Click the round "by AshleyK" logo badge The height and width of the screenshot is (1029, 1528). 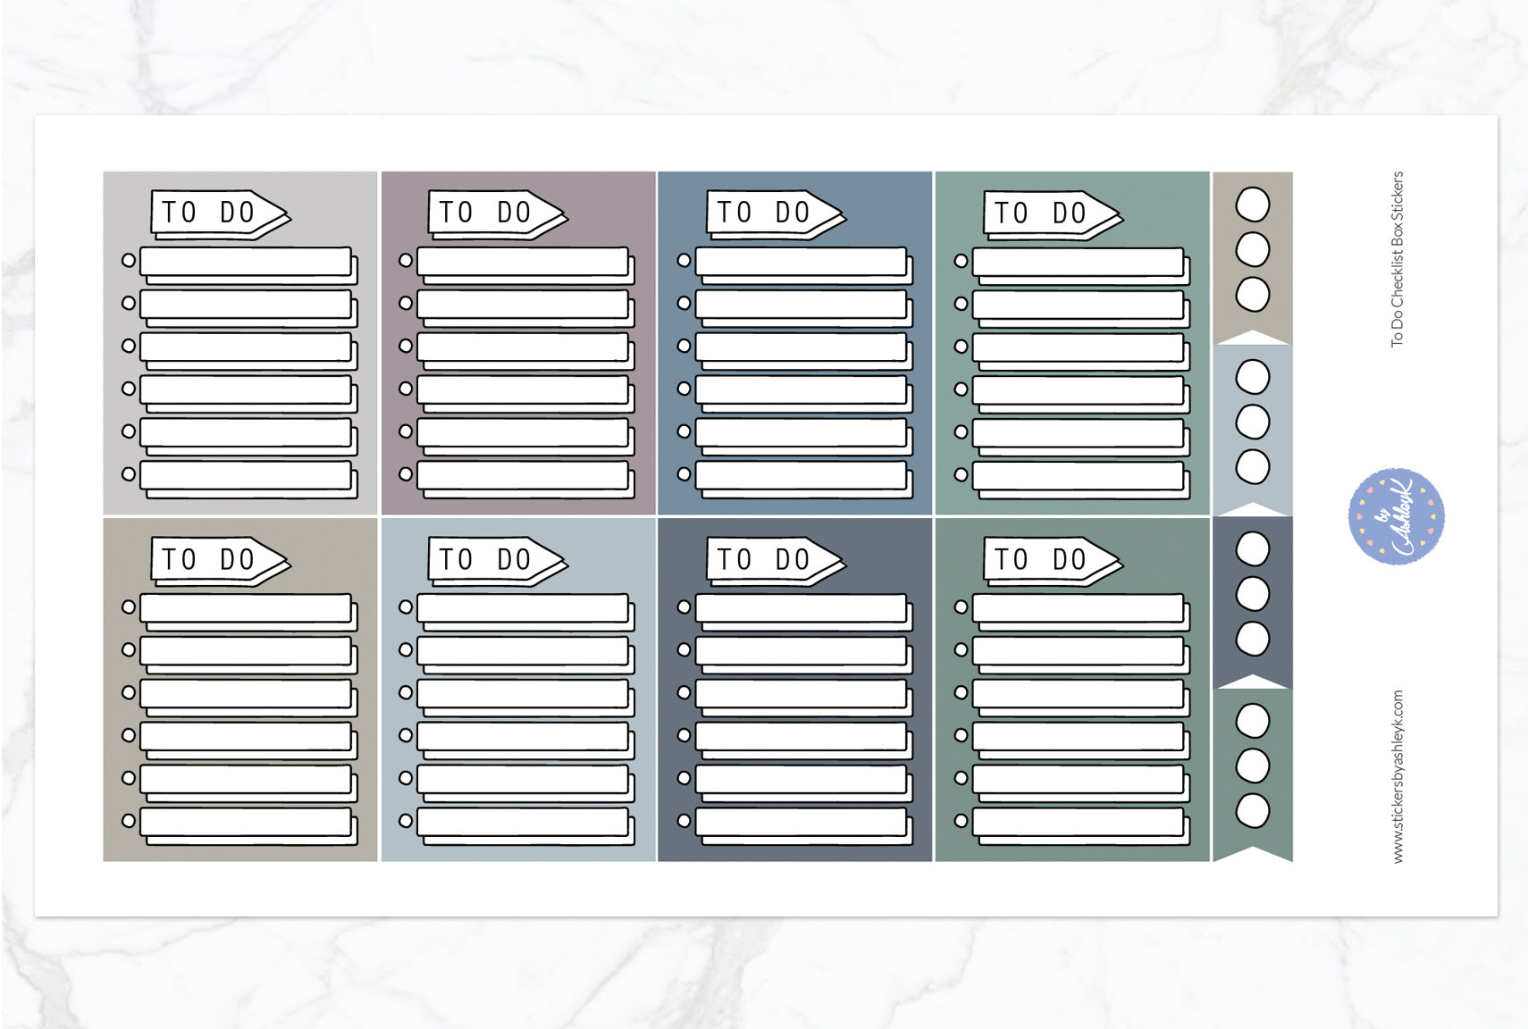[1396, 516]
